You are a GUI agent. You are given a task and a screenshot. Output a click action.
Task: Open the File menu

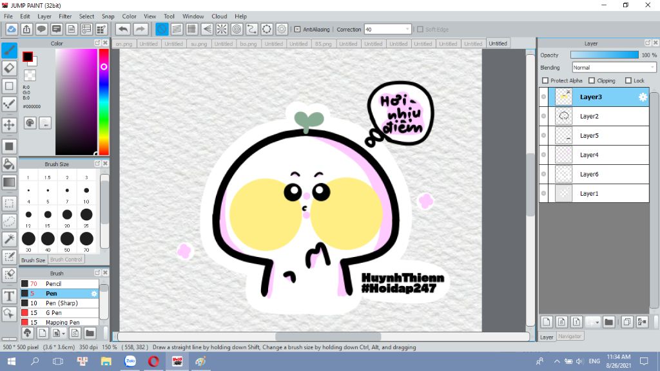(8, 16)
